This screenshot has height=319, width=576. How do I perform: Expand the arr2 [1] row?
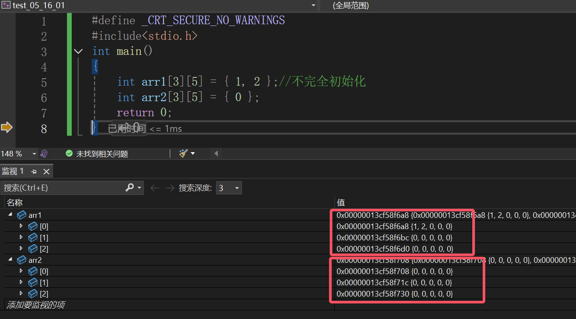click(x=21, y=282)
